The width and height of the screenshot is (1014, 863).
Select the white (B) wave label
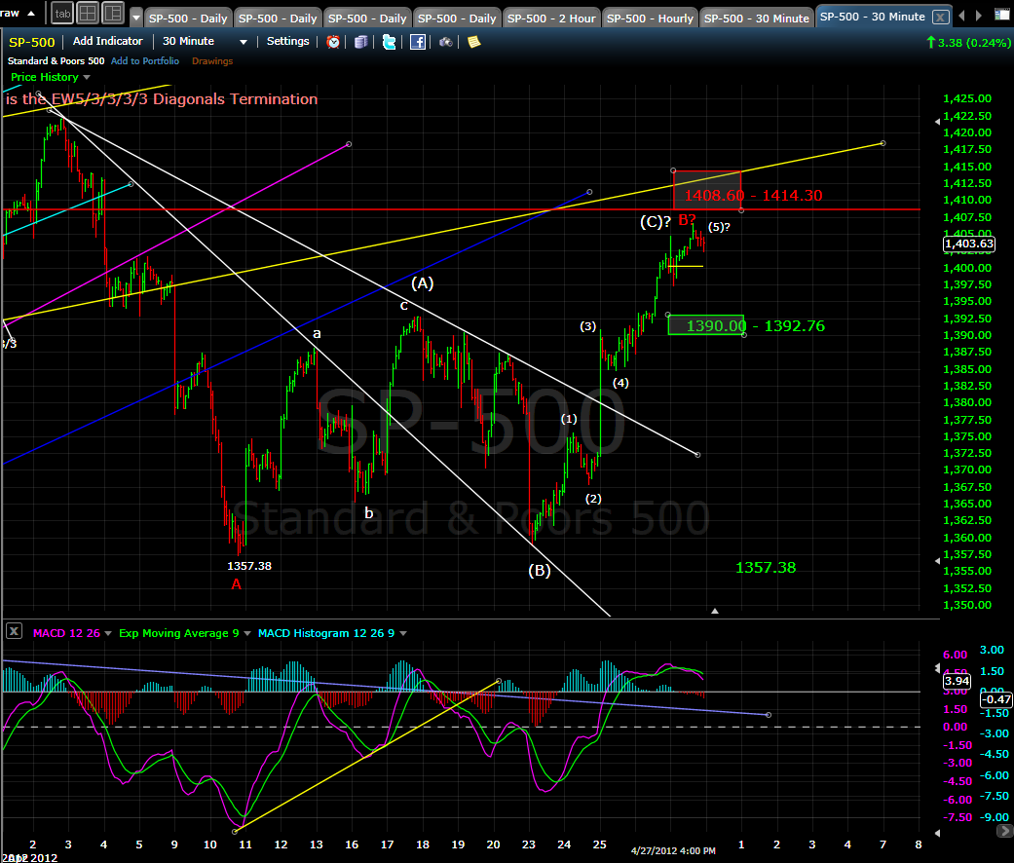540,570
